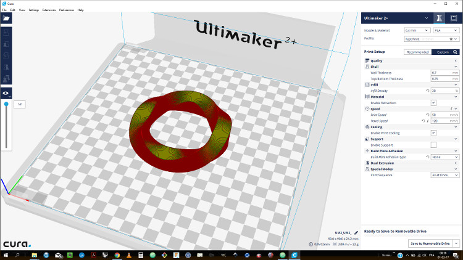463x260 pixels.
Task: Reset Infill Density with revert arrow
Action: point(428,91)
